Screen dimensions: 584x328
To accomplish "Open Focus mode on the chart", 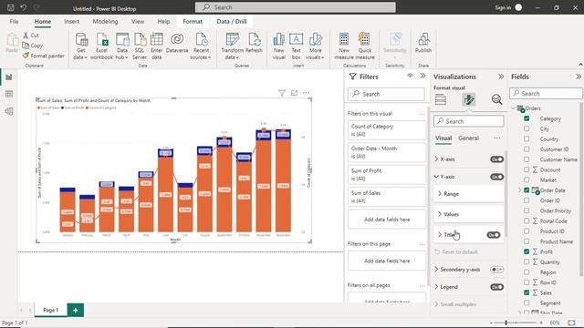I will point(294,93).
